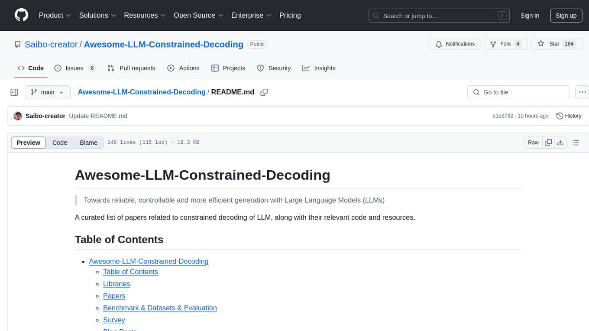Jump to Awesome-LLM-Constrained-Decoding contents link

149,261
